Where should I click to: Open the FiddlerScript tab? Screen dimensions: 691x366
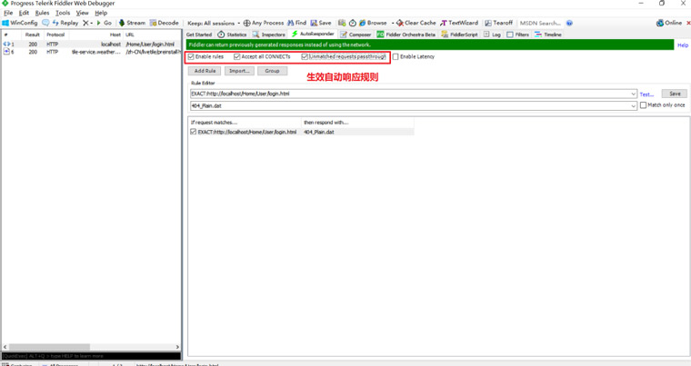pyautogui.click(x=460, y=35)
